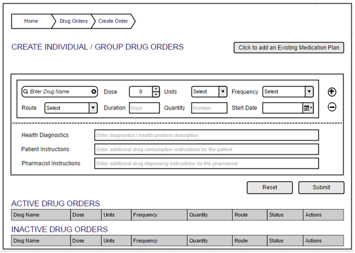Viewport: 355px width, 253px height.
Task: Click Units header in Active Drug Orders
Action: click(x=116, y=215)
